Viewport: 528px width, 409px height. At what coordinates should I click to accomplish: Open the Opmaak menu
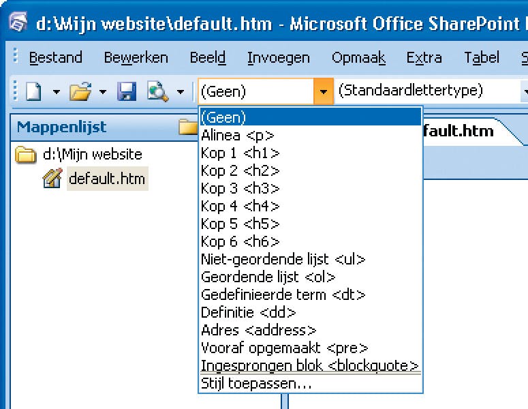coord(358,58)
